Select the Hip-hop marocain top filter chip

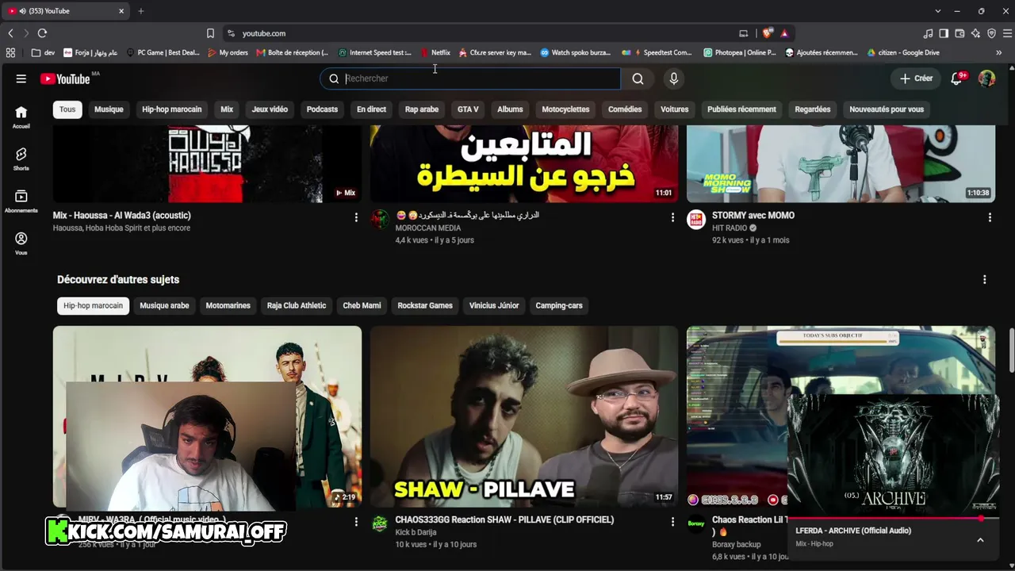(x=172, y=109)
